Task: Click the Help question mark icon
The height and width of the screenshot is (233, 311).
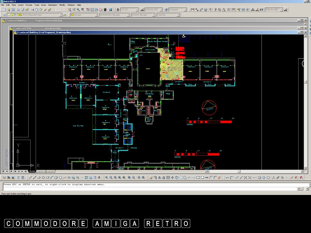Action: 111,10
